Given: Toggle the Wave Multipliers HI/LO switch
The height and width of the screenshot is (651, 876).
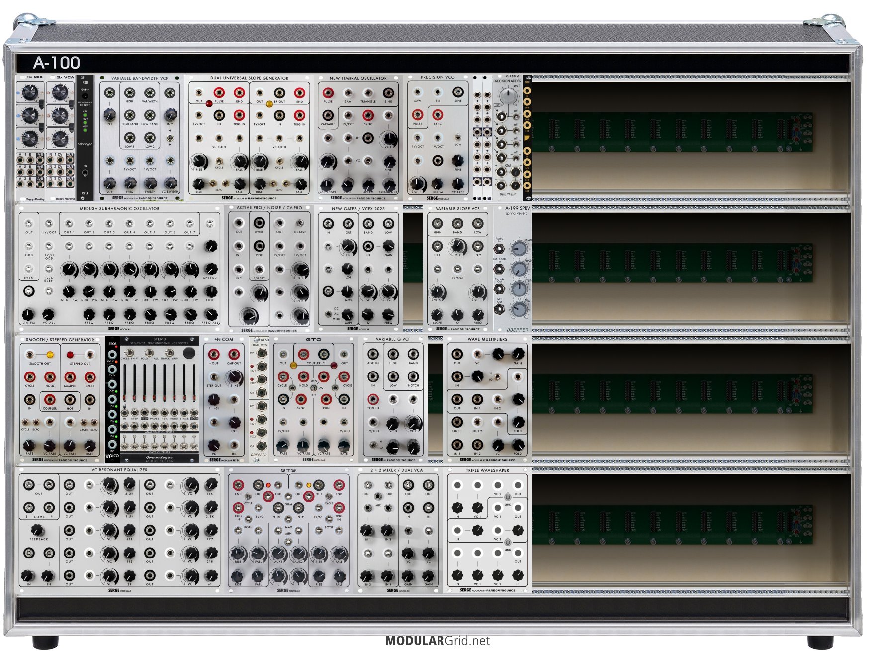Looking at the screenshot, I should point(497,377).
